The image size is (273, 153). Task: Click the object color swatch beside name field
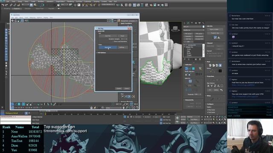(203, 26)
